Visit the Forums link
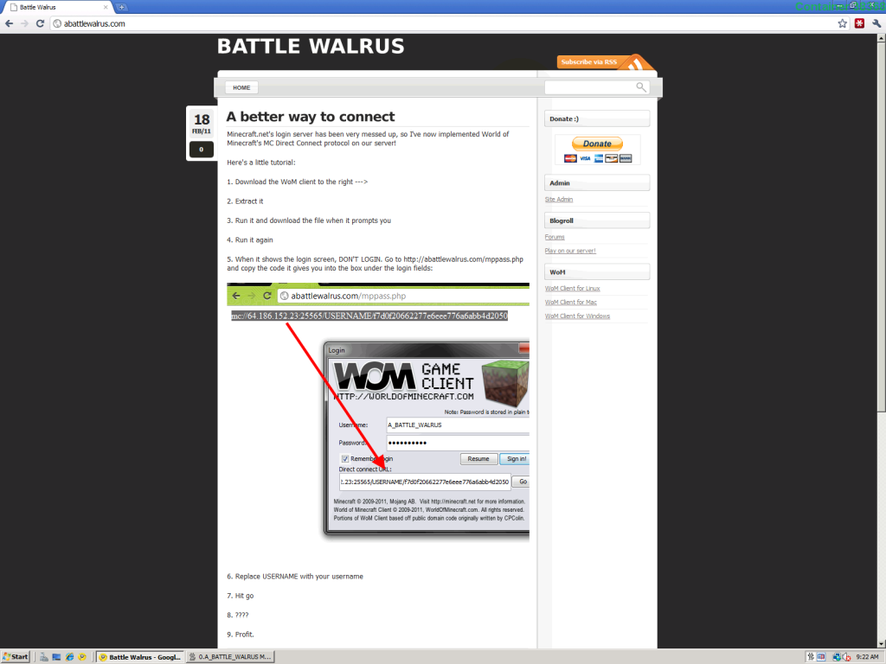 pyautogui.click(x=555, y=237)
